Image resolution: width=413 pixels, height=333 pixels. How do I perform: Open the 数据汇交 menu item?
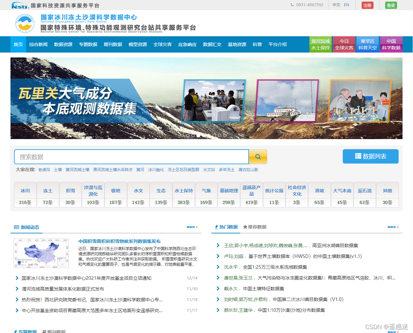tap(212, 44)
